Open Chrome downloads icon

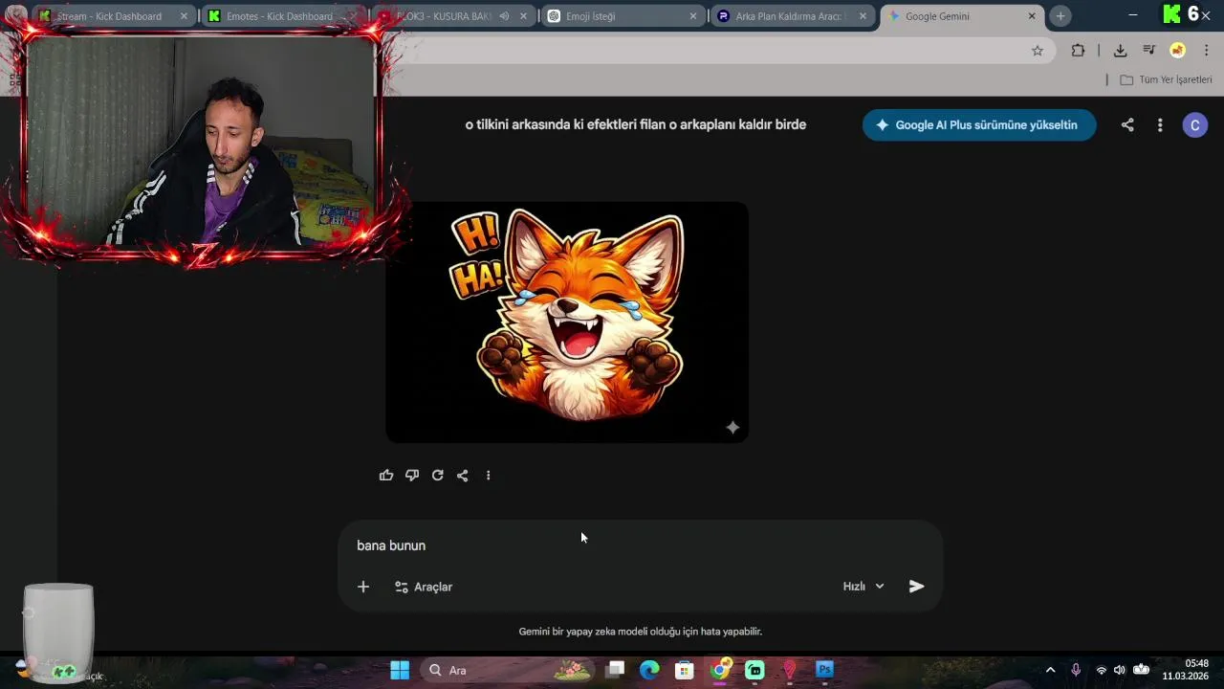pos(1120,51)
